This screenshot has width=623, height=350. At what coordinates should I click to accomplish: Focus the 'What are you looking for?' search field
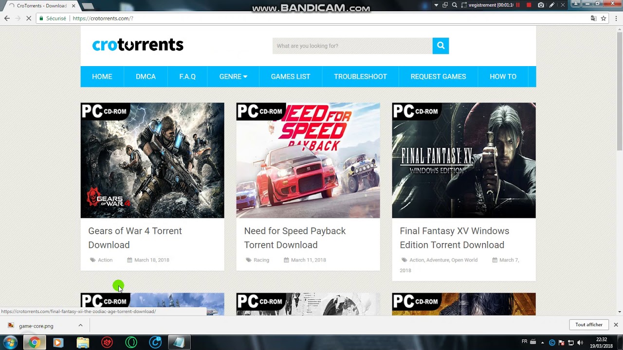point(352,46)
